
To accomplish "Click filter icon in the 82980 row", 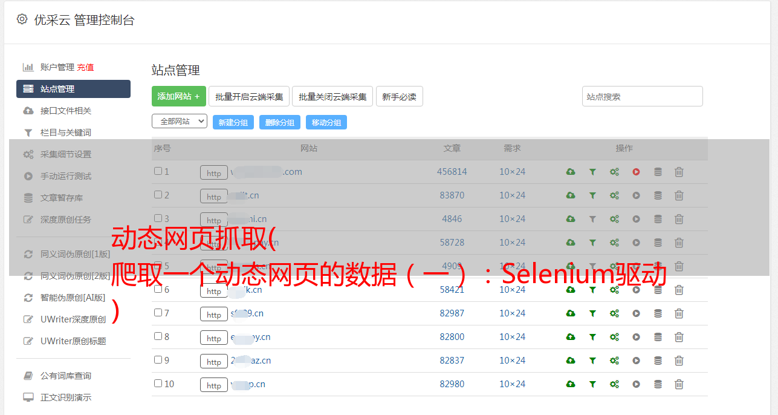I will point(592,384).
